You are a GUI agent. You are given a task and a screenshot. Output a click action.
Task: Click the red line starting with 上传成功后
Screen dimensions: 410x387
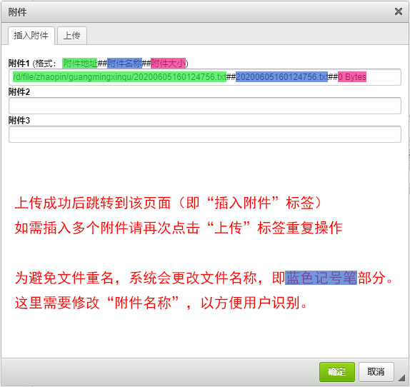pos(168,203)
